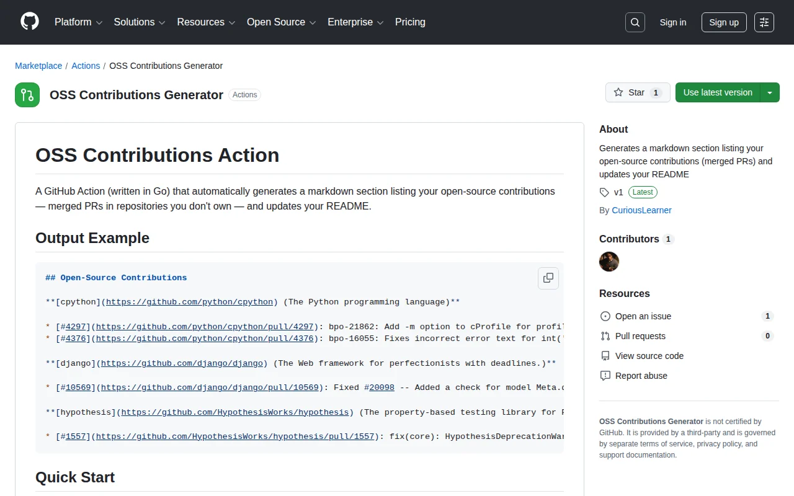The width and height of the screenshot is (794, 496).
Task: Open the GitHub homepage logo
Action: (30, 22)
